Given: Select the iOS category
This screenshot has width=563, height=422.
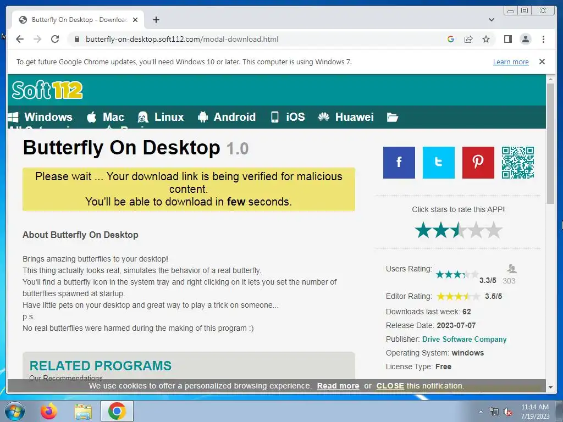Looking at the screenshot, I should (288, 117).
